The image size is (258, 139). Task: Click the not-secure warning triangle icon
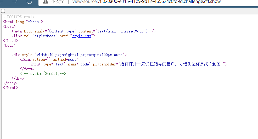(46, 2)
